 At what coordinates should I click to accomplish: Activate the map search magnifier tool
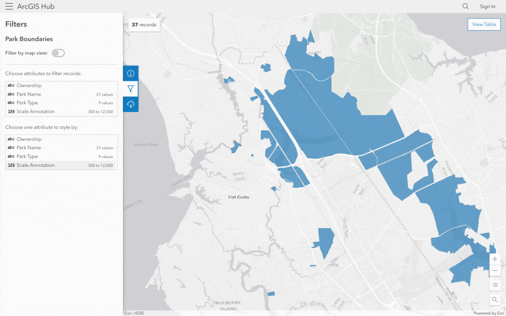[495, 300]
